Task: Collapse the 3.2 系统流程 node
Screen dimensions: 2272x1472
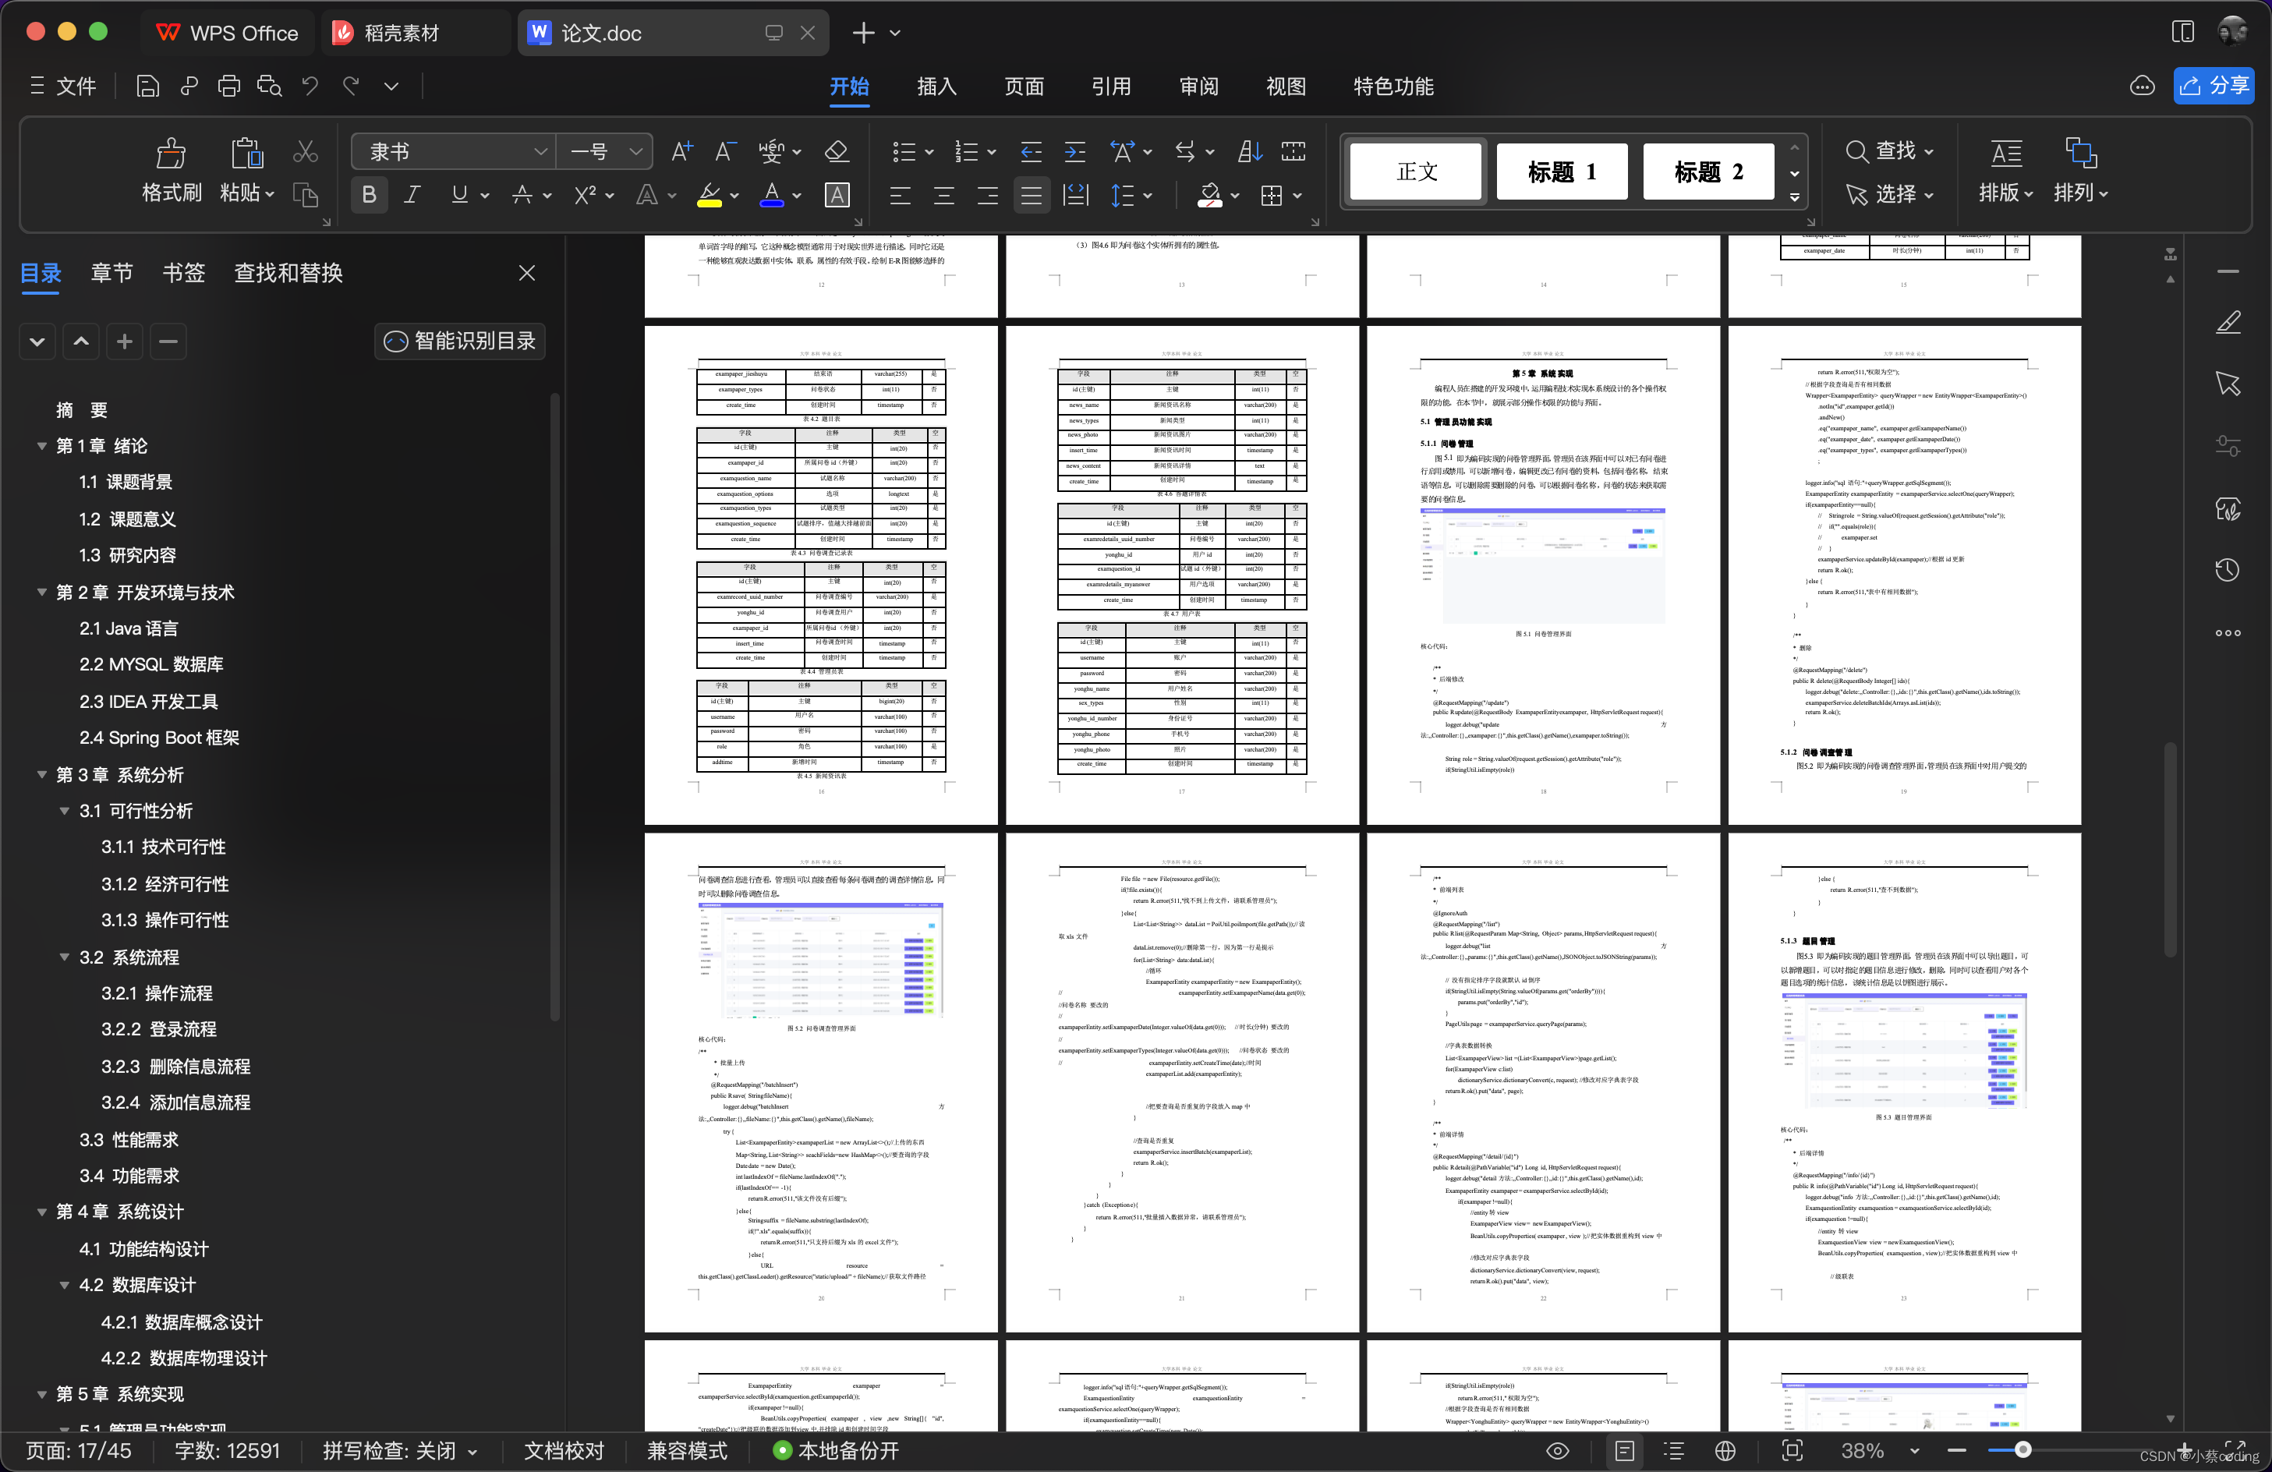Action: click(x=64, y=957)
